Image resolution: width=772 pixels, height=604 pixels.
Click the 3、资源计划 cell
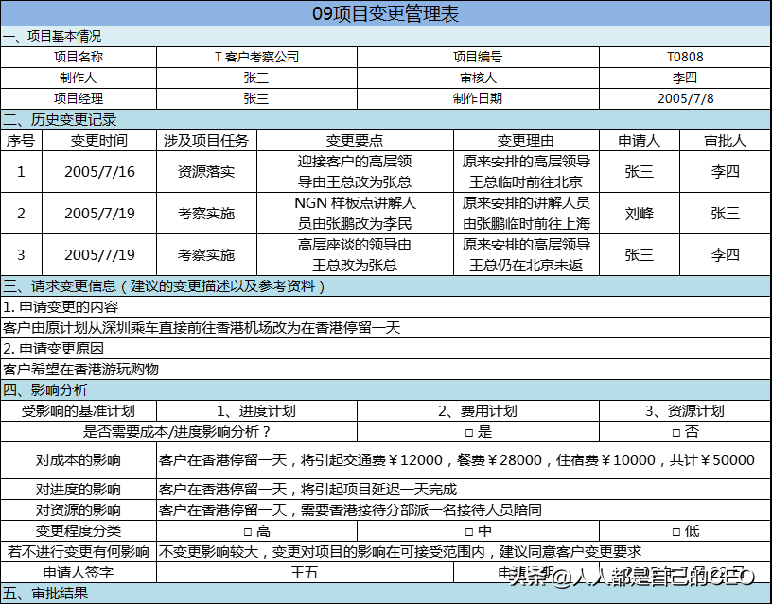[x=685, y=410]
